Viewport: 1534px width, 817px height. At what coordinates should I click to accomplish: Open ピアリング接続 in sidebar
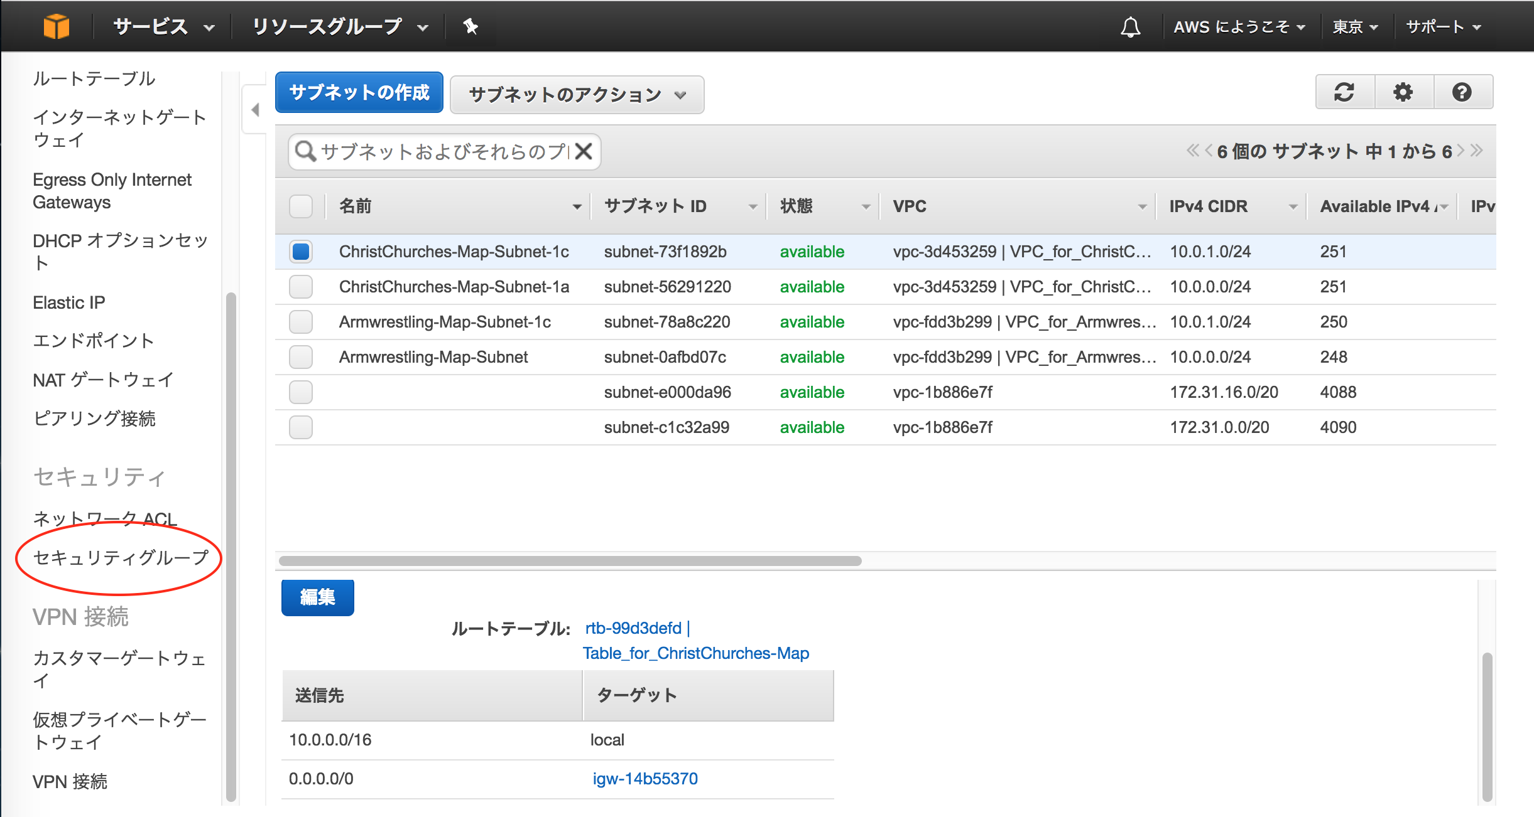(x=94, y=419)
